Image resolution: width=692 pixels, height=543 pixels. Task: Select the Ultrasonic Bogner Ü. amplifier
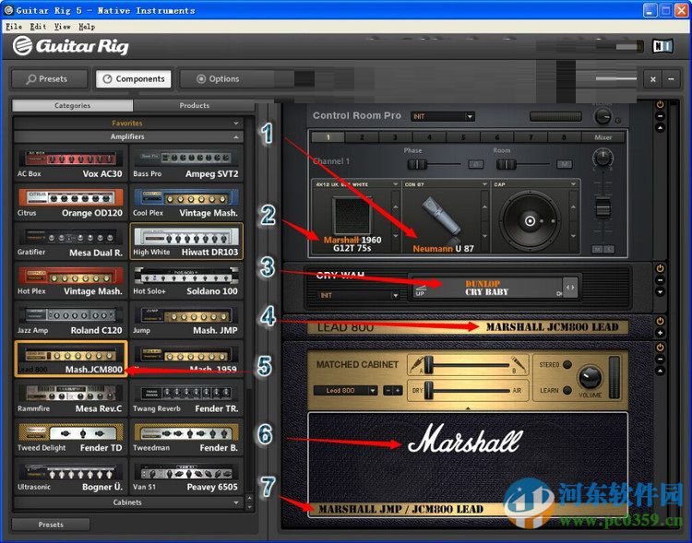click(71, 476)
